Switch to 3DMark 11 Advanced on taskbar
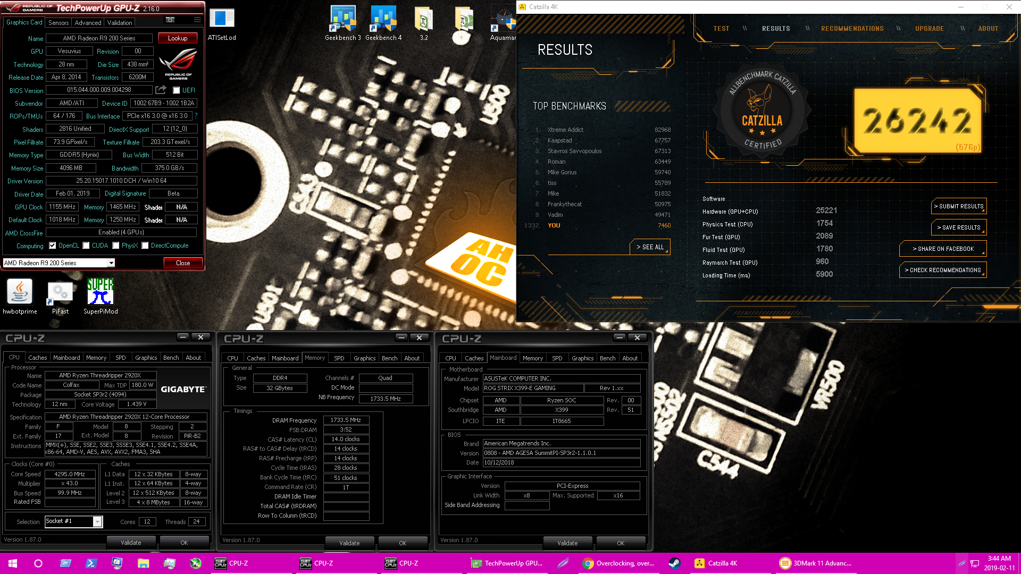Viewport: 1021px width, 574px height. [x=816, y=563]
